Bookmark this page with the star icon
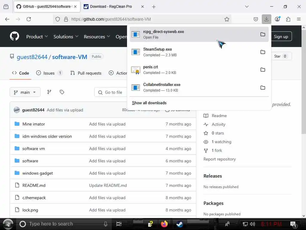The height and width of the screenshot is (230, 306). pos(227,19)
